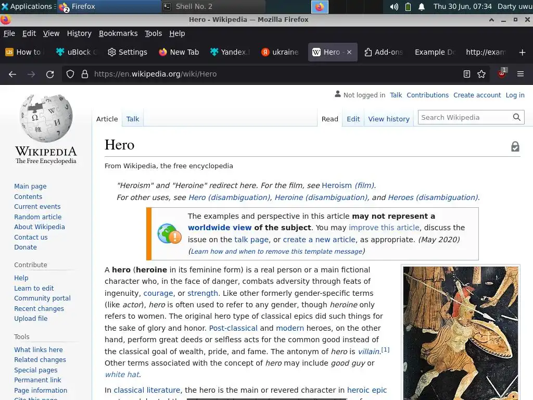The width and height of the screenshot is (533, 400).
Task: Open the View history tab
Action: [389, 119]
